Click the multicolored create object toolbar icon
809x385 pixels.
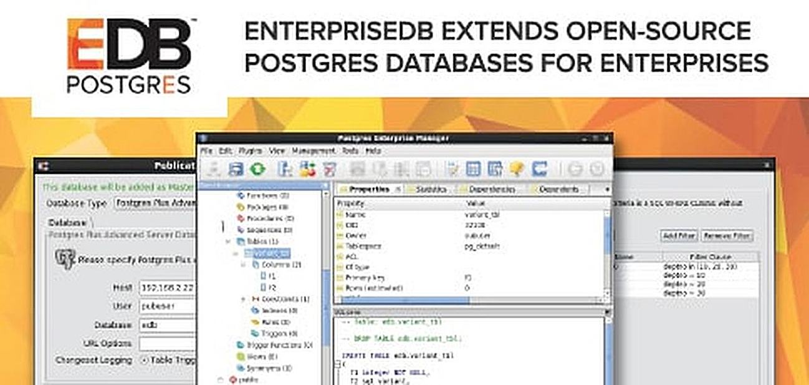[307, 168]
